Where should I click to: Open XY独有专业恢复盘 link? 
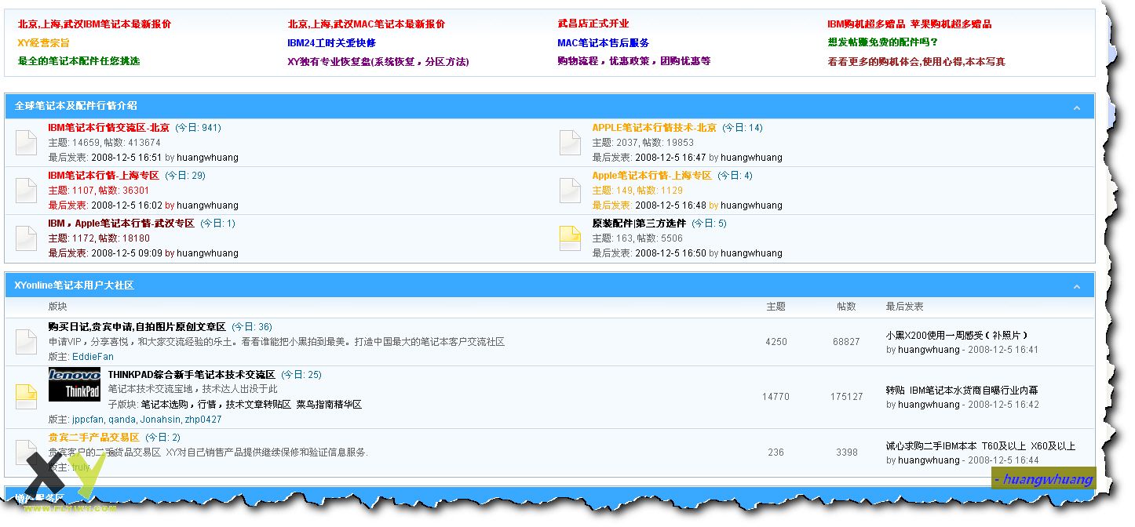378,62
